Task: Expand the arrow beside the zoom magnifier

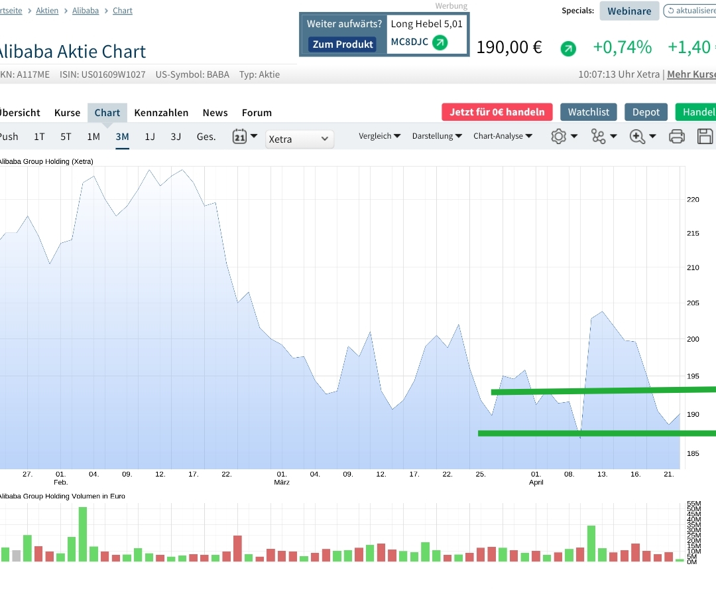Action: [x=652, y=136]
